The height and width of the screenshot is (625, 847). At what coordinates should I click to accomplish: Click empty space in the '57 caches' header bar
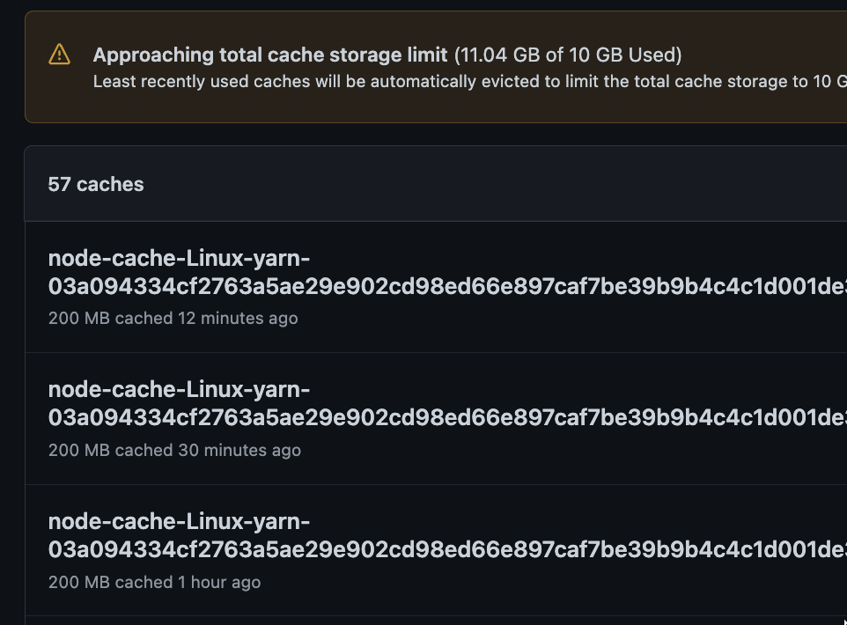click(x=486, y=184)
